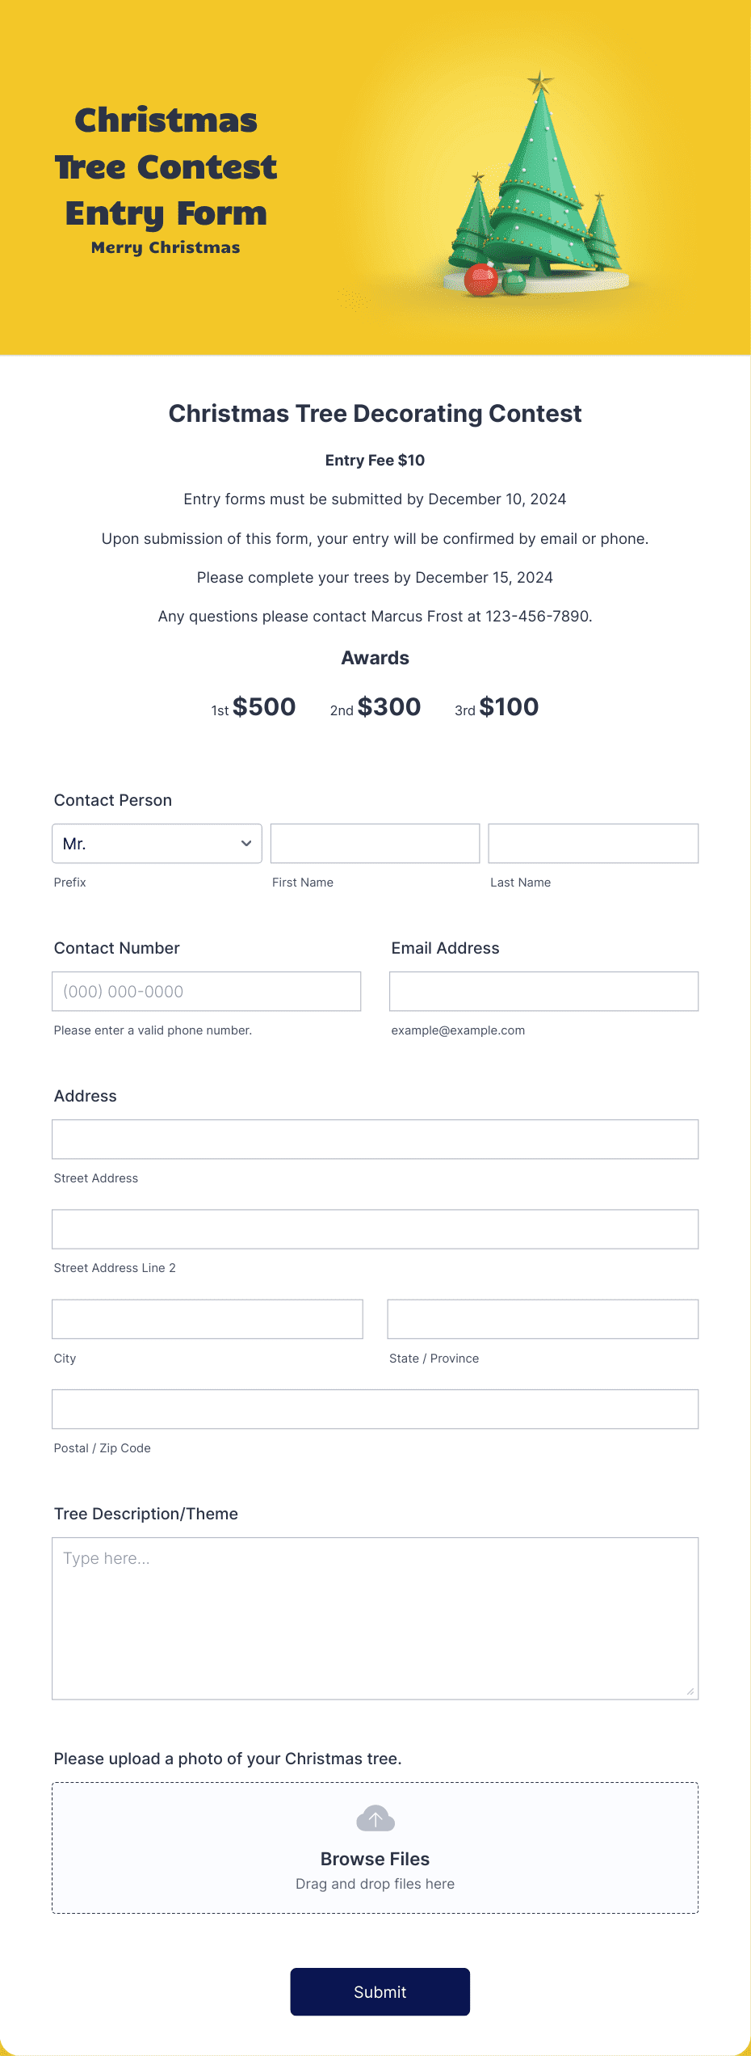Click the Email Address input box
Image resolution: width=751 pixels, height=2056 pixels.
click(543, 991)
